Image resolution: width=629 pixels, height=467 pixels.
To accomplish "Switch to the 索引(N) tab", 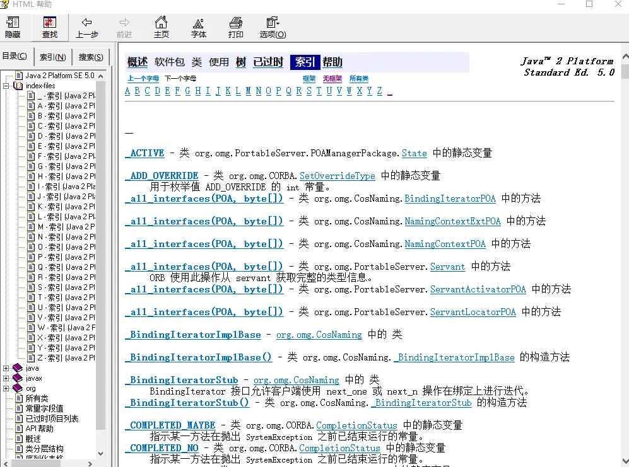I will point(52,57).
